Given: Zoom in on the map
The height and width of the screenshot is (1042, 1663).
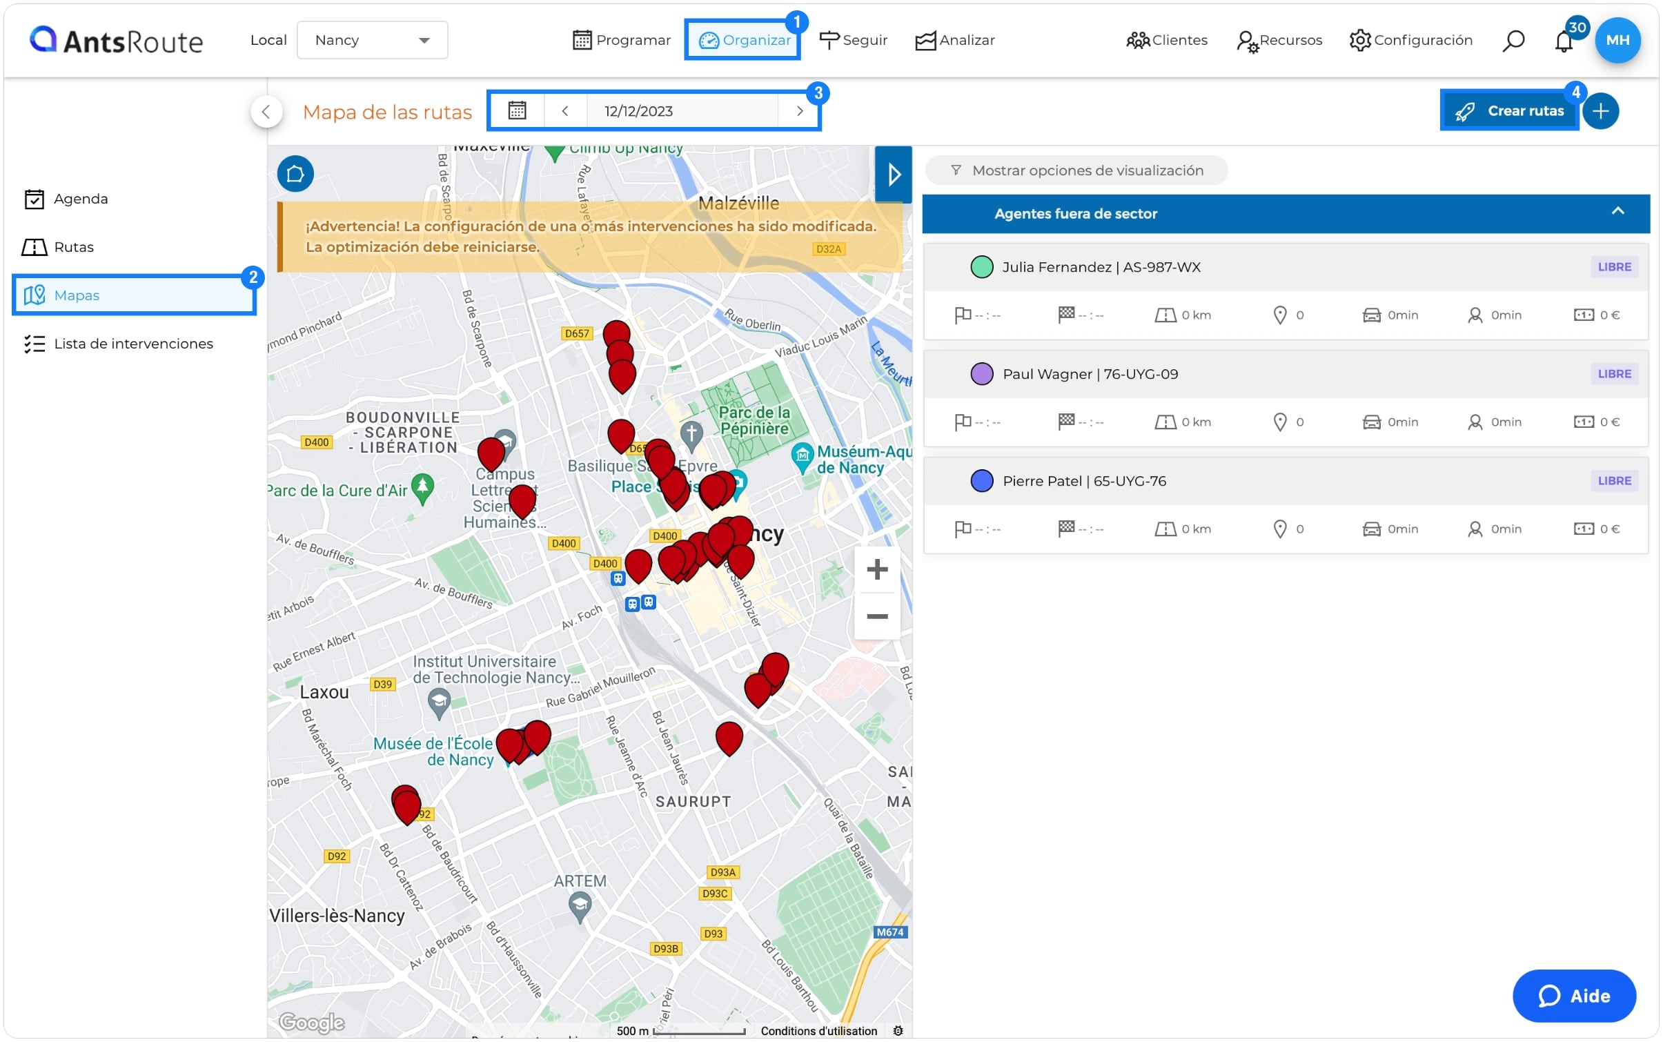Looking at the screenshot, I should 876,570.
